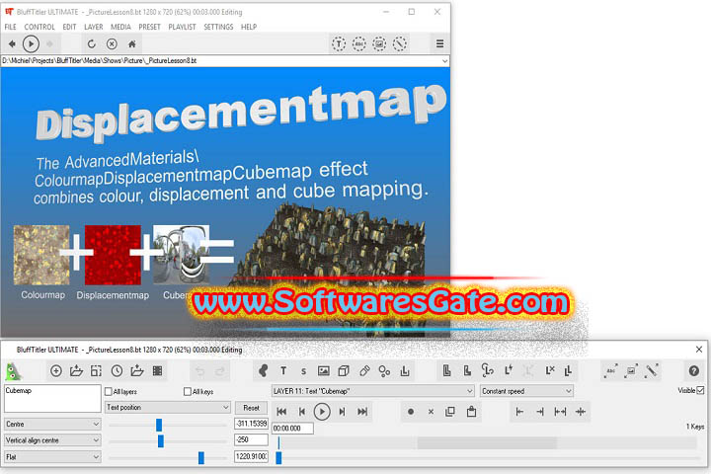Click the question mark help icon
This screenshot has width=711, height=474.
[694, 371]
